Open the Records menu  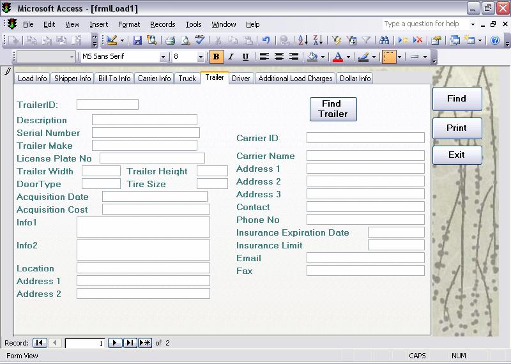[x=162, y=24]
